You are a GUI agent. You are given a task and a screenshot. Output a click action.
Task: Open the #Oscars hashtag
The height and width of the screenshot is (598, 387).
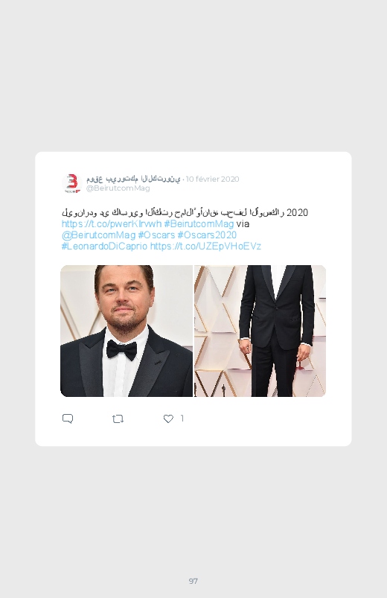(156, 235)
